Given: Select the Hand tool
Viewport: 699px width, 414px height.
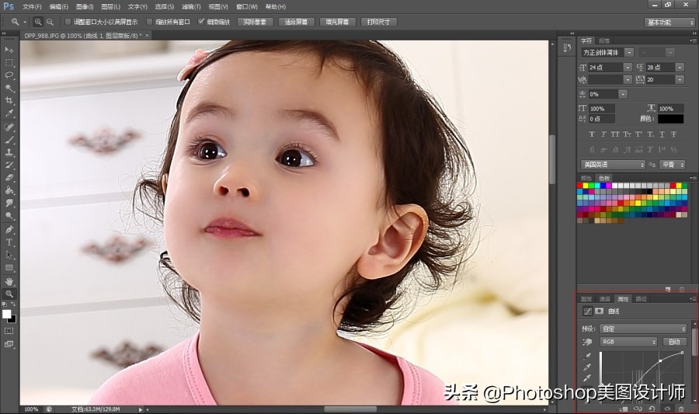Looking at the screenshot, I should click(9, 282).
